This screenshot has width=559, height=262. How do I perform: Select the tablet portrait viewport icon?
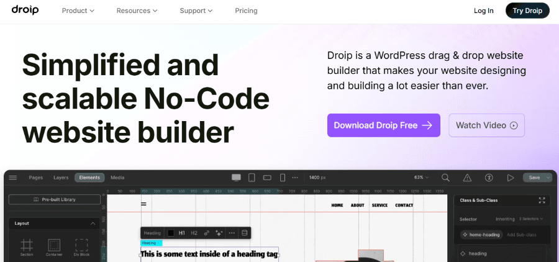click(x=252, y=178)
